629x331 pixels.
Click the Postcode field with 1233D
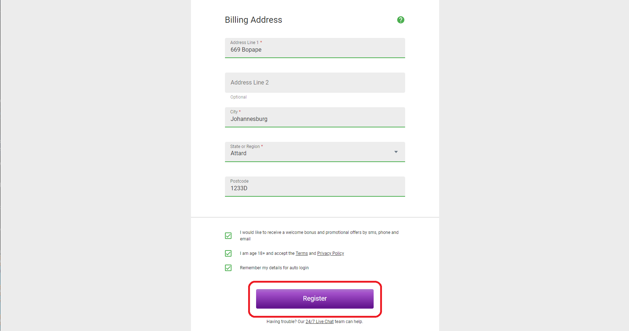coord(315,188)
